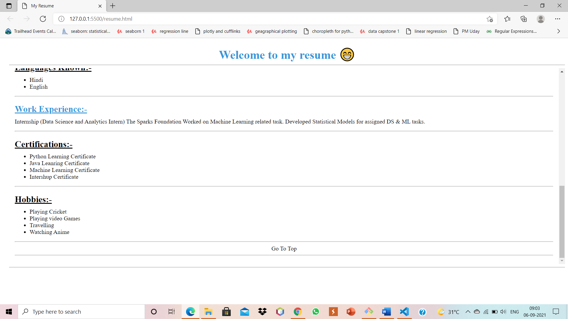This screenshot has height=319, width=568.
Task: Click in the Windows search box
Action: click(x=81, y=312)
